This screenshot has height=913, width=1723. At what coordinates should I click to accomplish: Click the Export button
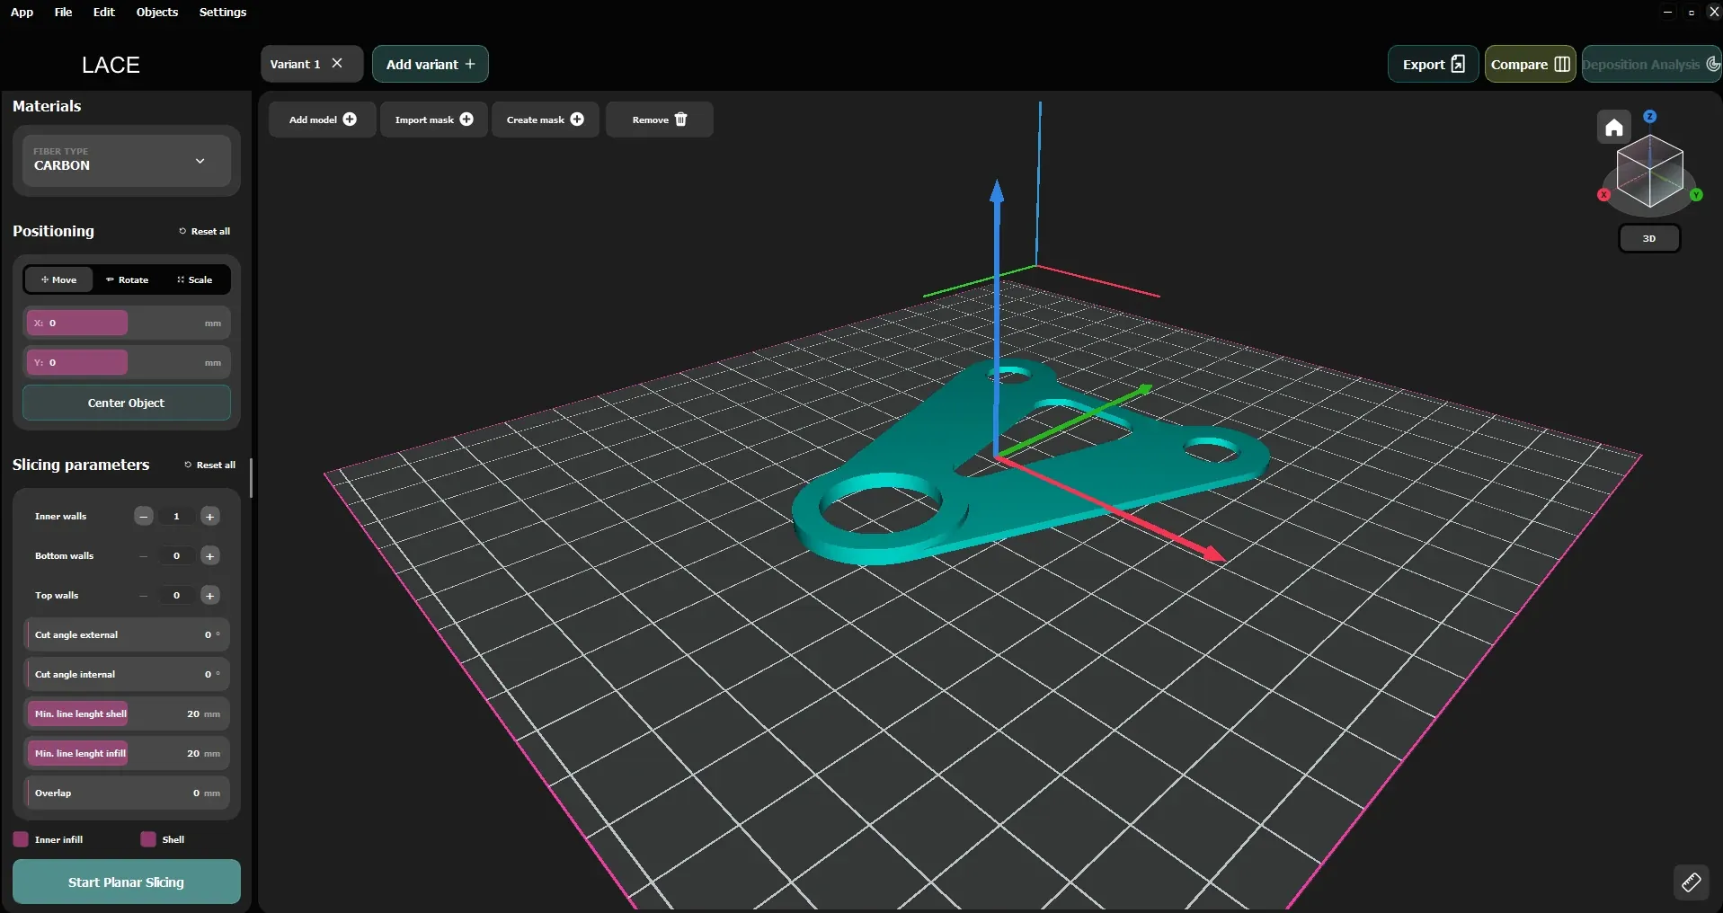1434,64
